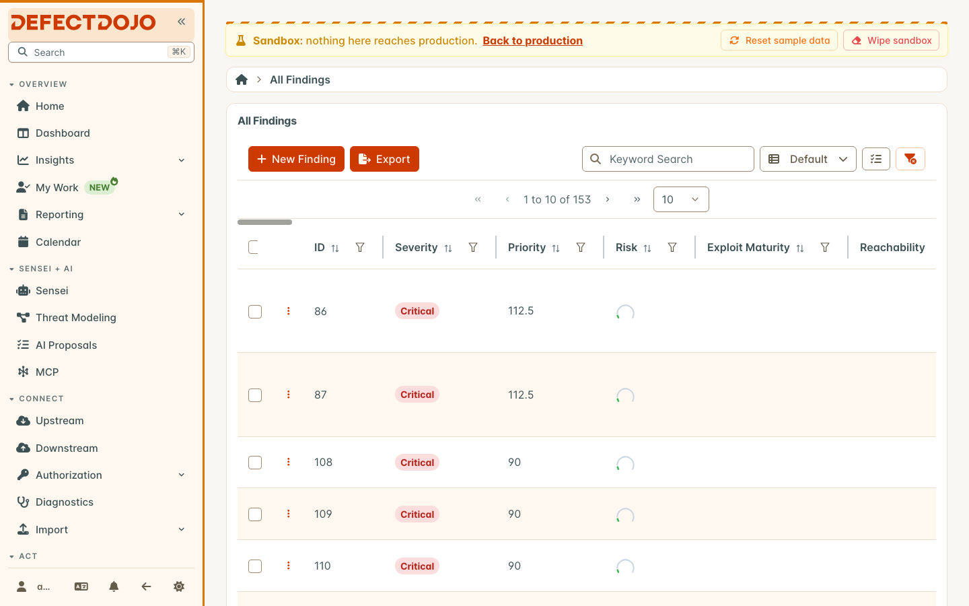Toggle theme with the sun icon

coord(179,586)
